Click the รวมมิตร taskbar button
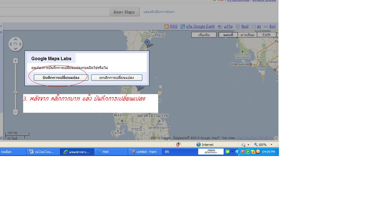384x217 pixels. 13,152
